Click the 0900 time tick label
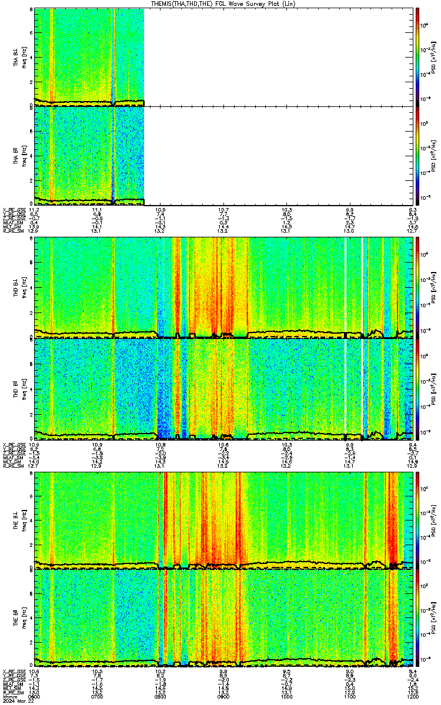This screenshot has width=441, height=705. (223, 696)
